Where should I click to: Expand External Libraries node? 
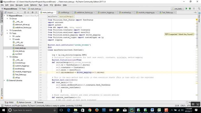coord(4,80)
